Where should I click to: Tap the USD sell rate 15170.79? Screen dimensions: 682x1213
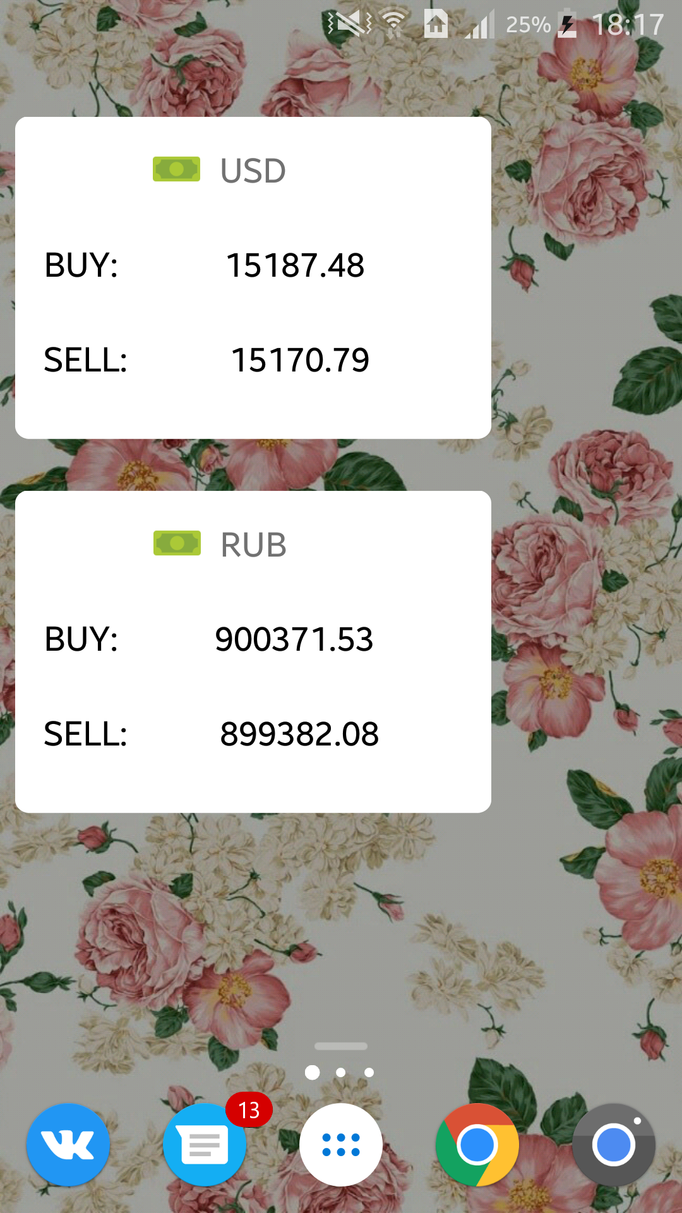[x=300, y=360]
